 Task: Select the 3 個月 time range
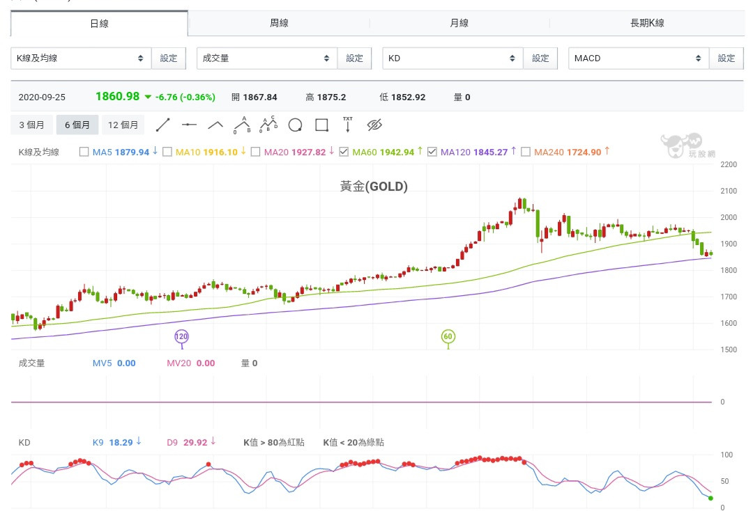(x=31, y=125)
